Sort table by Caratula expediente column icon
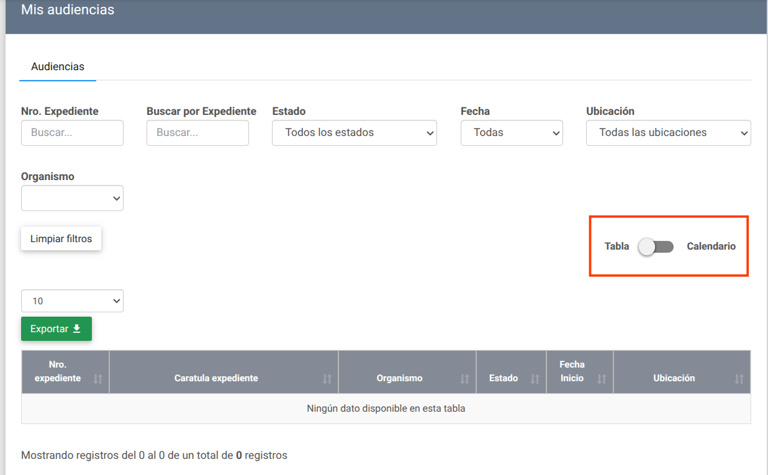This screenshot has width=768, height=475. [x=327, y=379]
